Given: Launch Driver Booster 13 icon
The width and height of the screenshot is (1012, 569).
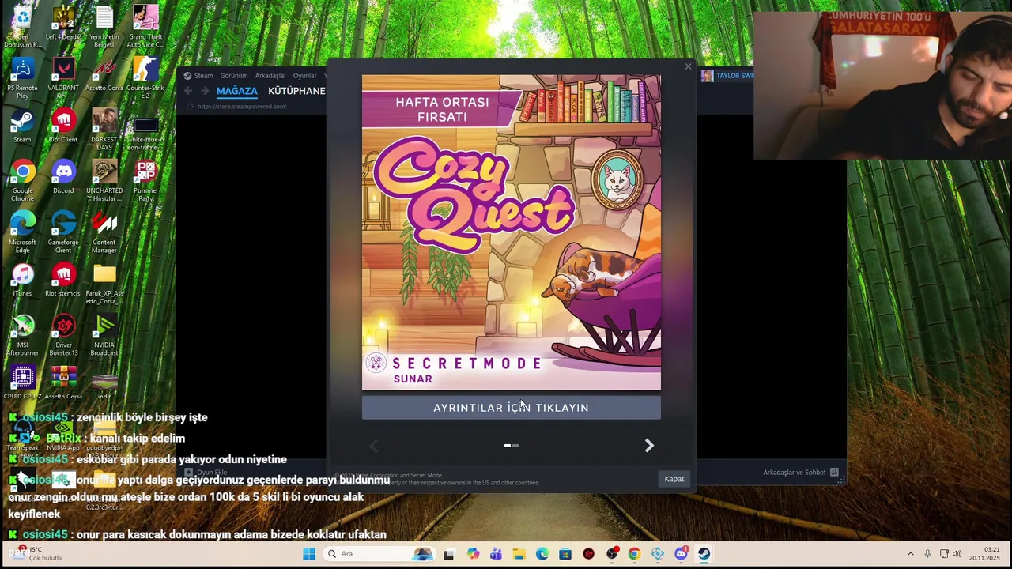Looking at the screenshot, I should pos(63,335).
